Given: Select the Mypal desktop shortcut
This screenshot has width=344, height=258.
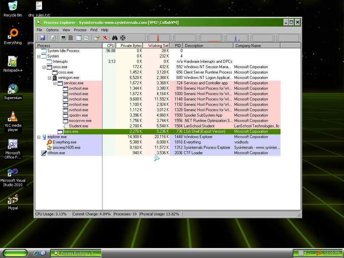Looking at the screenshot, I should coord(13,202).
